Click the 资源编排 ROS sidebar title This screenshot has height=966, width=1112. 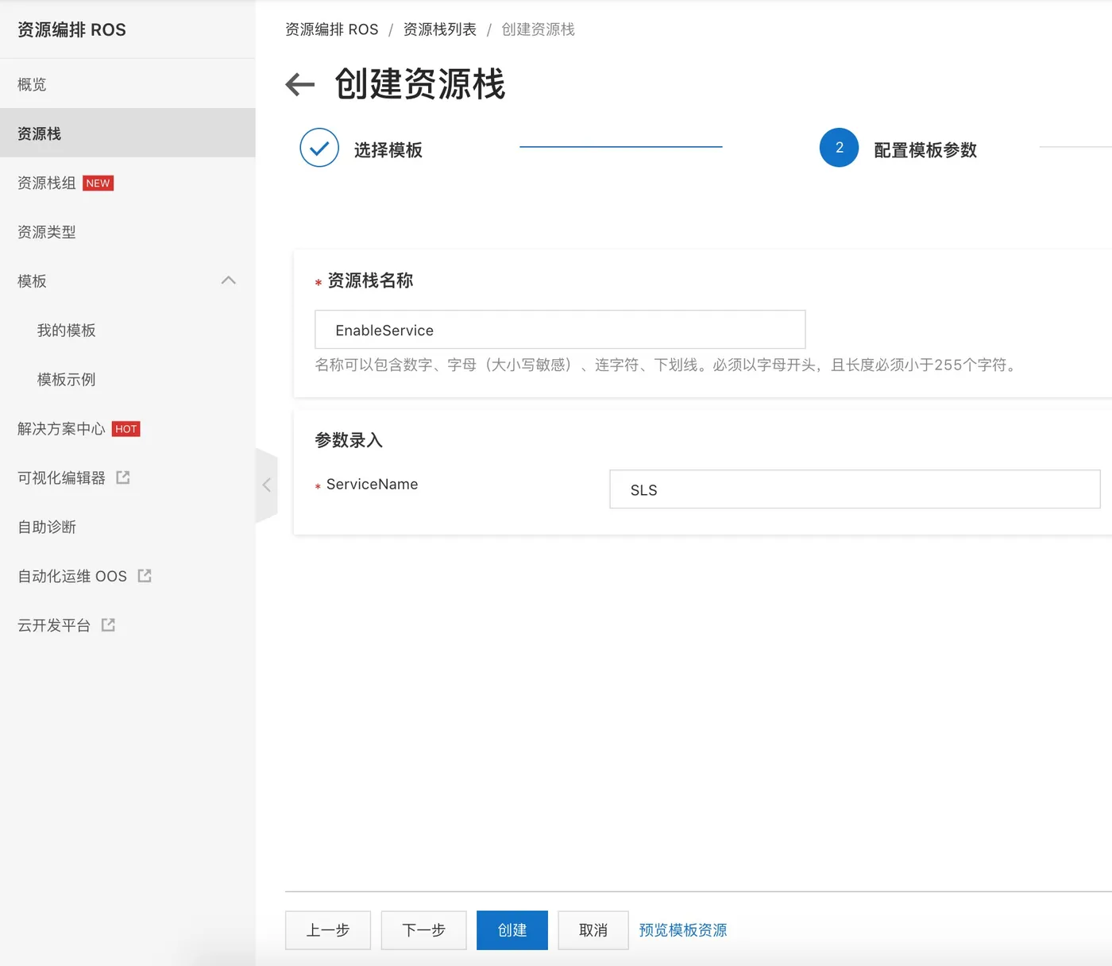(71, 29)
